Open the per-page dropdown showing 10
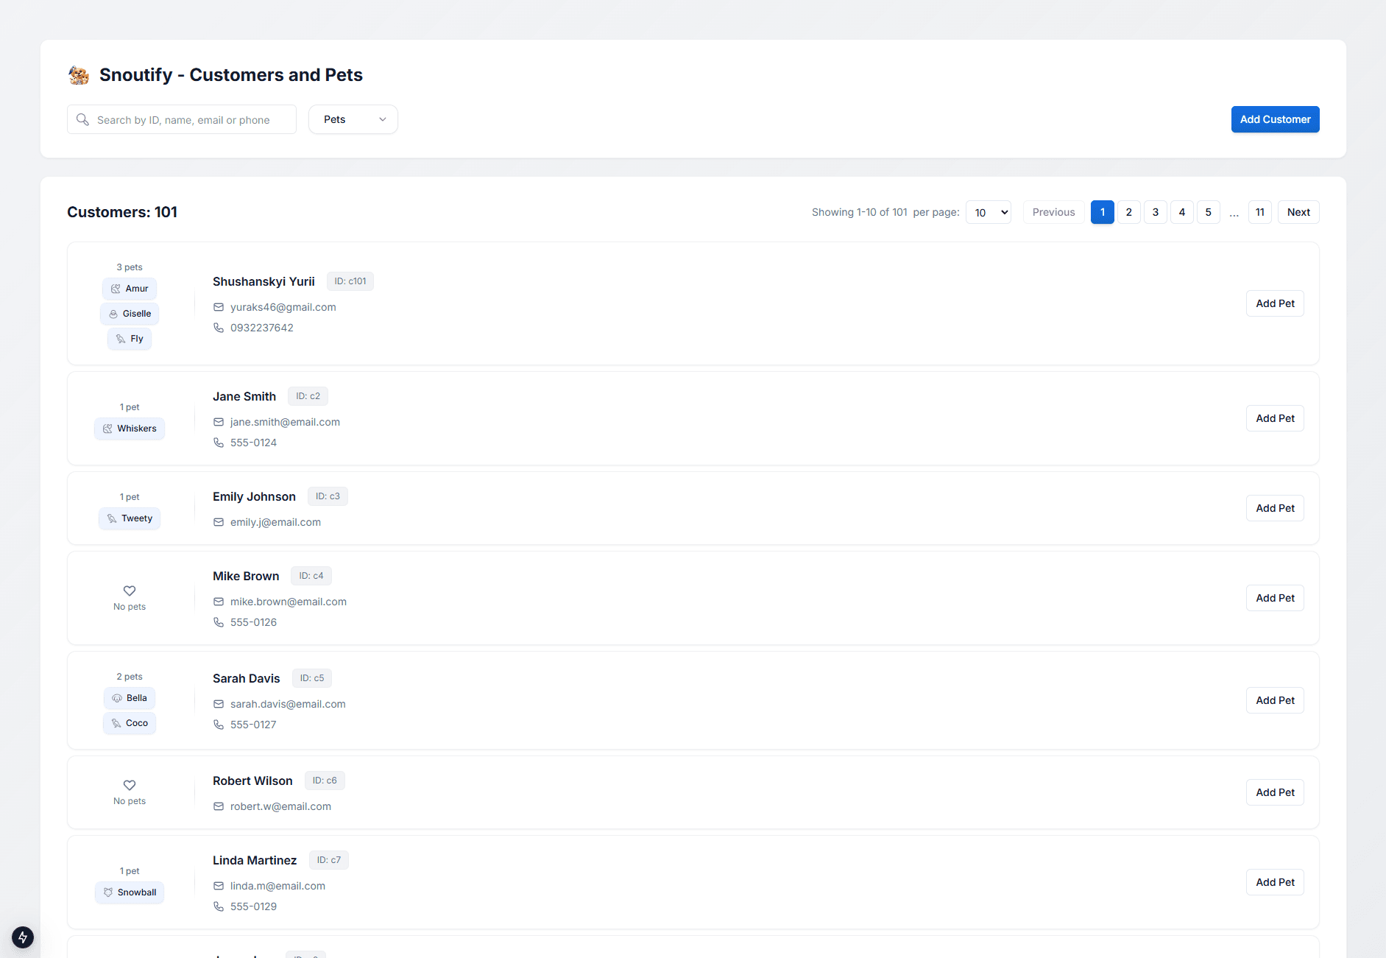The height and width of the screenshot is (958, 1386). click(x=989, y=212)
